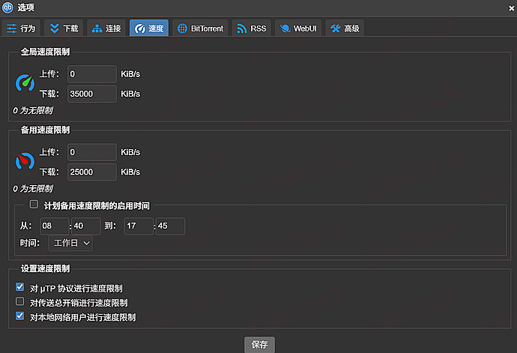Screen dimensions: 517x353
Task: Click the BitTorrent tab globe icon
Action: [x=182, y=28]
